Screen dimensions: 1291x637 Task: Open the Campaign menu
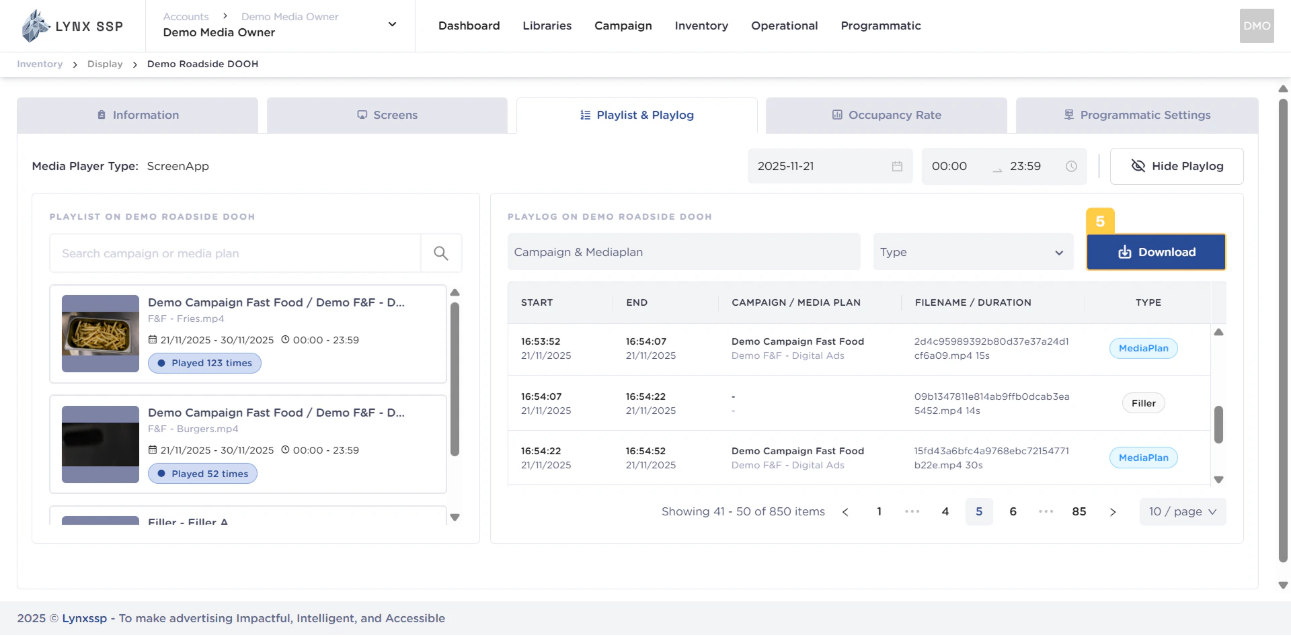click(x=623, y=26)
